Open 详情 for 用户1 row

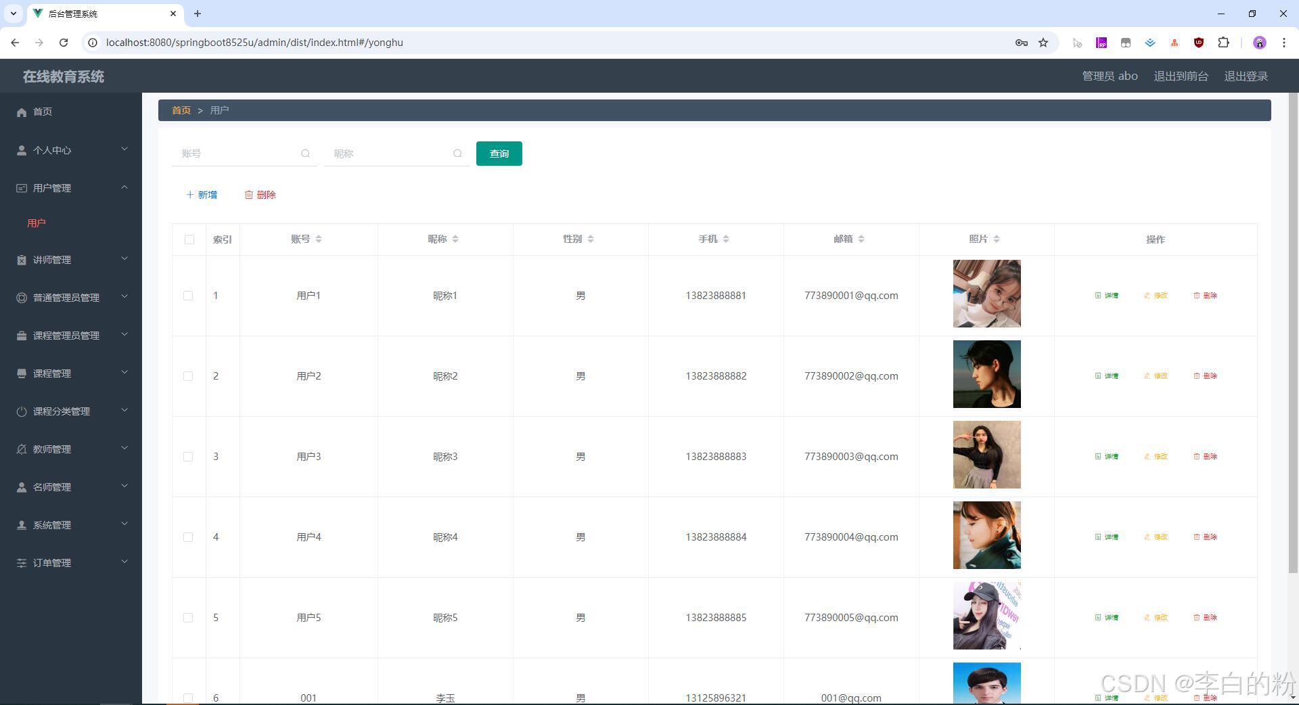(x=1107, y=296)
